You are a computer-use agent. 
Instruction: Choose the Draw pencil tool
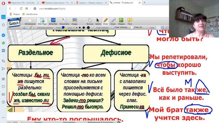[x=106, y=21]
